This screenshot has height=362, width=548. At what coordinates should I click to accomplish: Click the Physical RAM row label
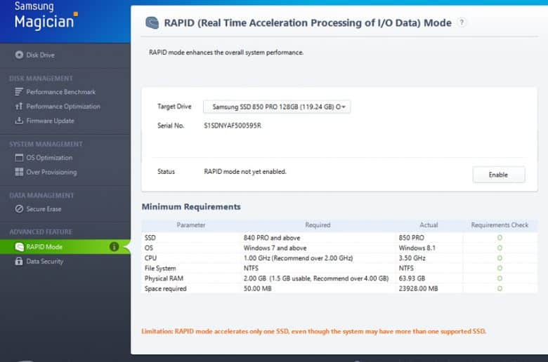[164, 279]
